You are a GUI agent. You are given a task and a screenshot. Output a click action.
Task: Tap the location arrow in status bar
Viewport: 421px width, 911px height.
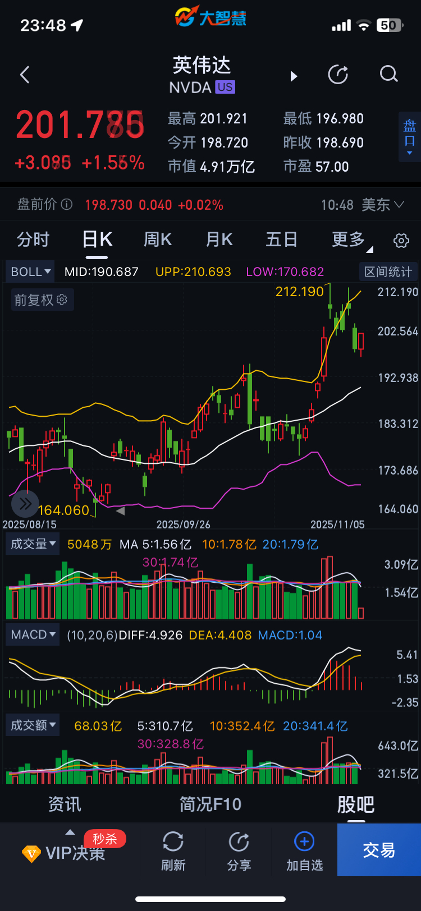pyautogui.click(x=77, y=25)
